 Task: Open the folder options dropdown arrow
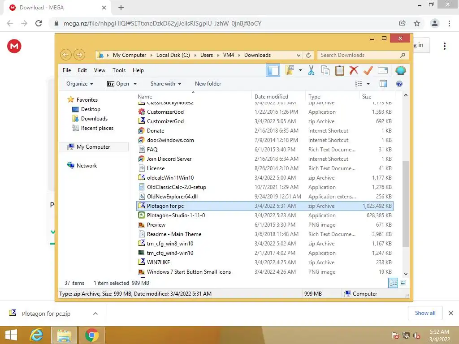point(300,70)
